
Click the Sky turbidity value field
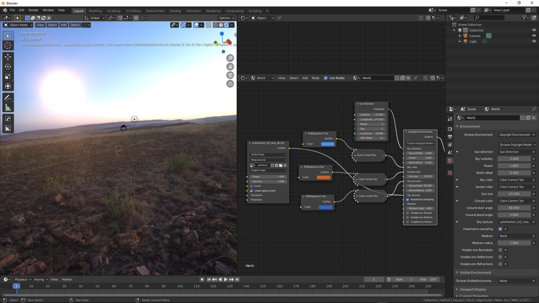point(514,159)
